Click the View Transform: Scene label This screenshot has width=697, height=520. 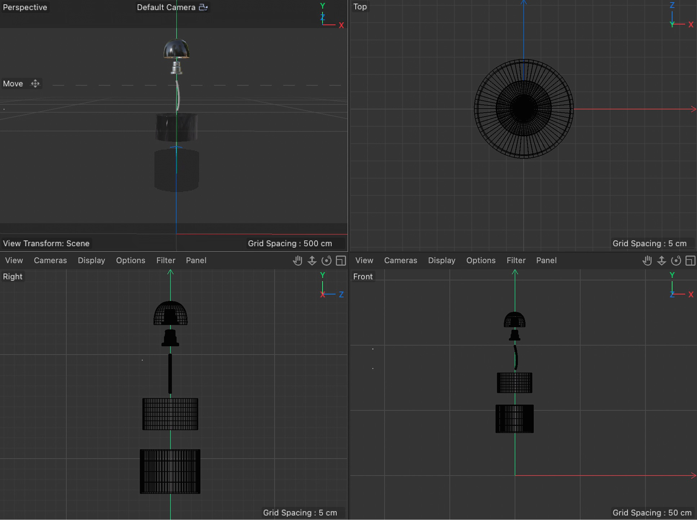point(46,243)
